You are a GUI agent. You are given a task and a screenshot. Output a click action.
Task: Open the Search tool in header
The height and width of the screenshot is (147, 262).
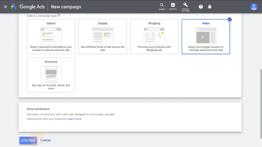162,7
